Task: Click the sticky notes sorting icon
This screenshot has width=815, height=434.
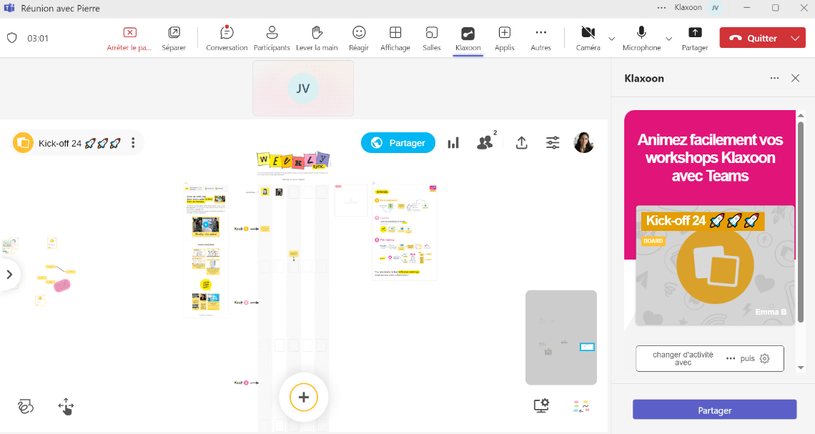Action: click(581, 406)
